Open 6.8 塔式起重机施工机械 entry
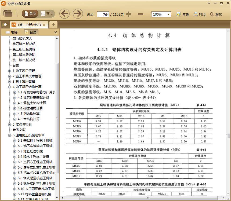Image resolution: width=231 pixels, height=201 pixels. coord(35,178)
